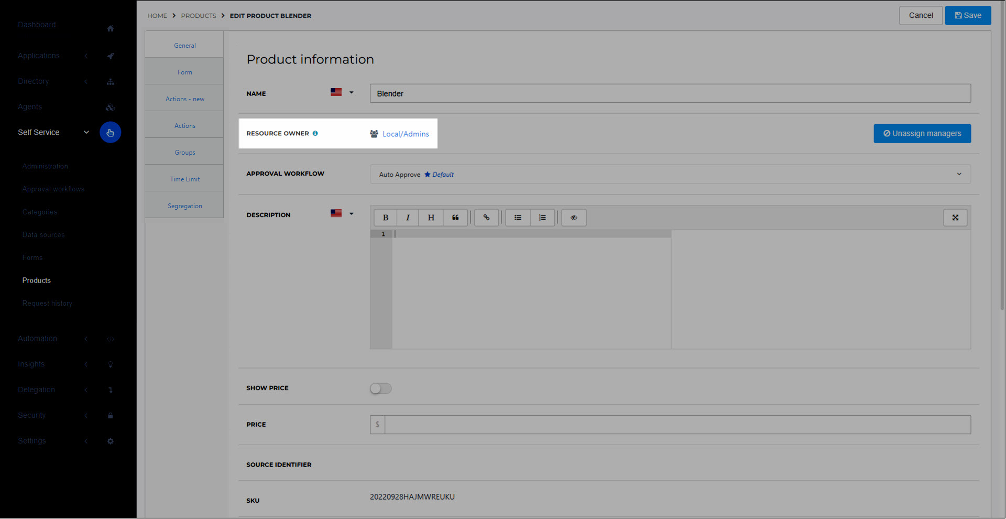Open the Time Limit tab

point(184,179)
